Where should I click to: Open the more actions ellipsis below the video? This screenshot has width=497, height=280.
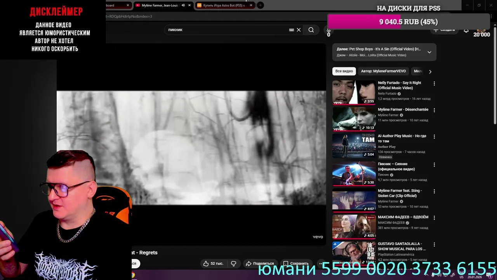pos(321,264)
